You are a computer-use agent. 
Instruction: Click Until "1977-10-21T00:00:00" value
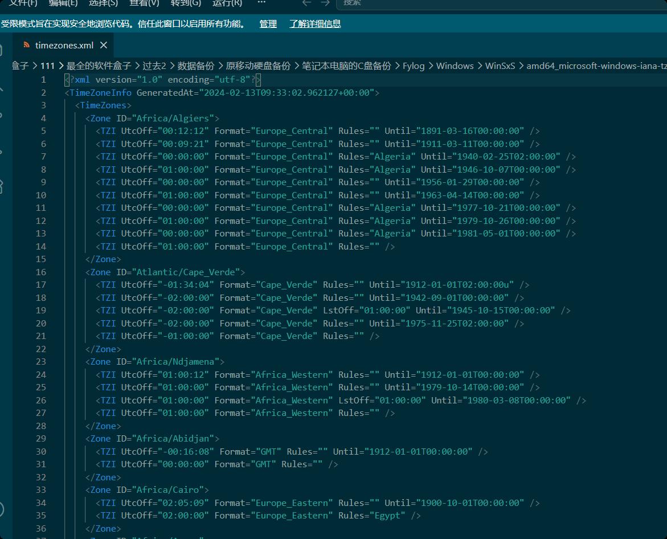(x=506, y=207)
